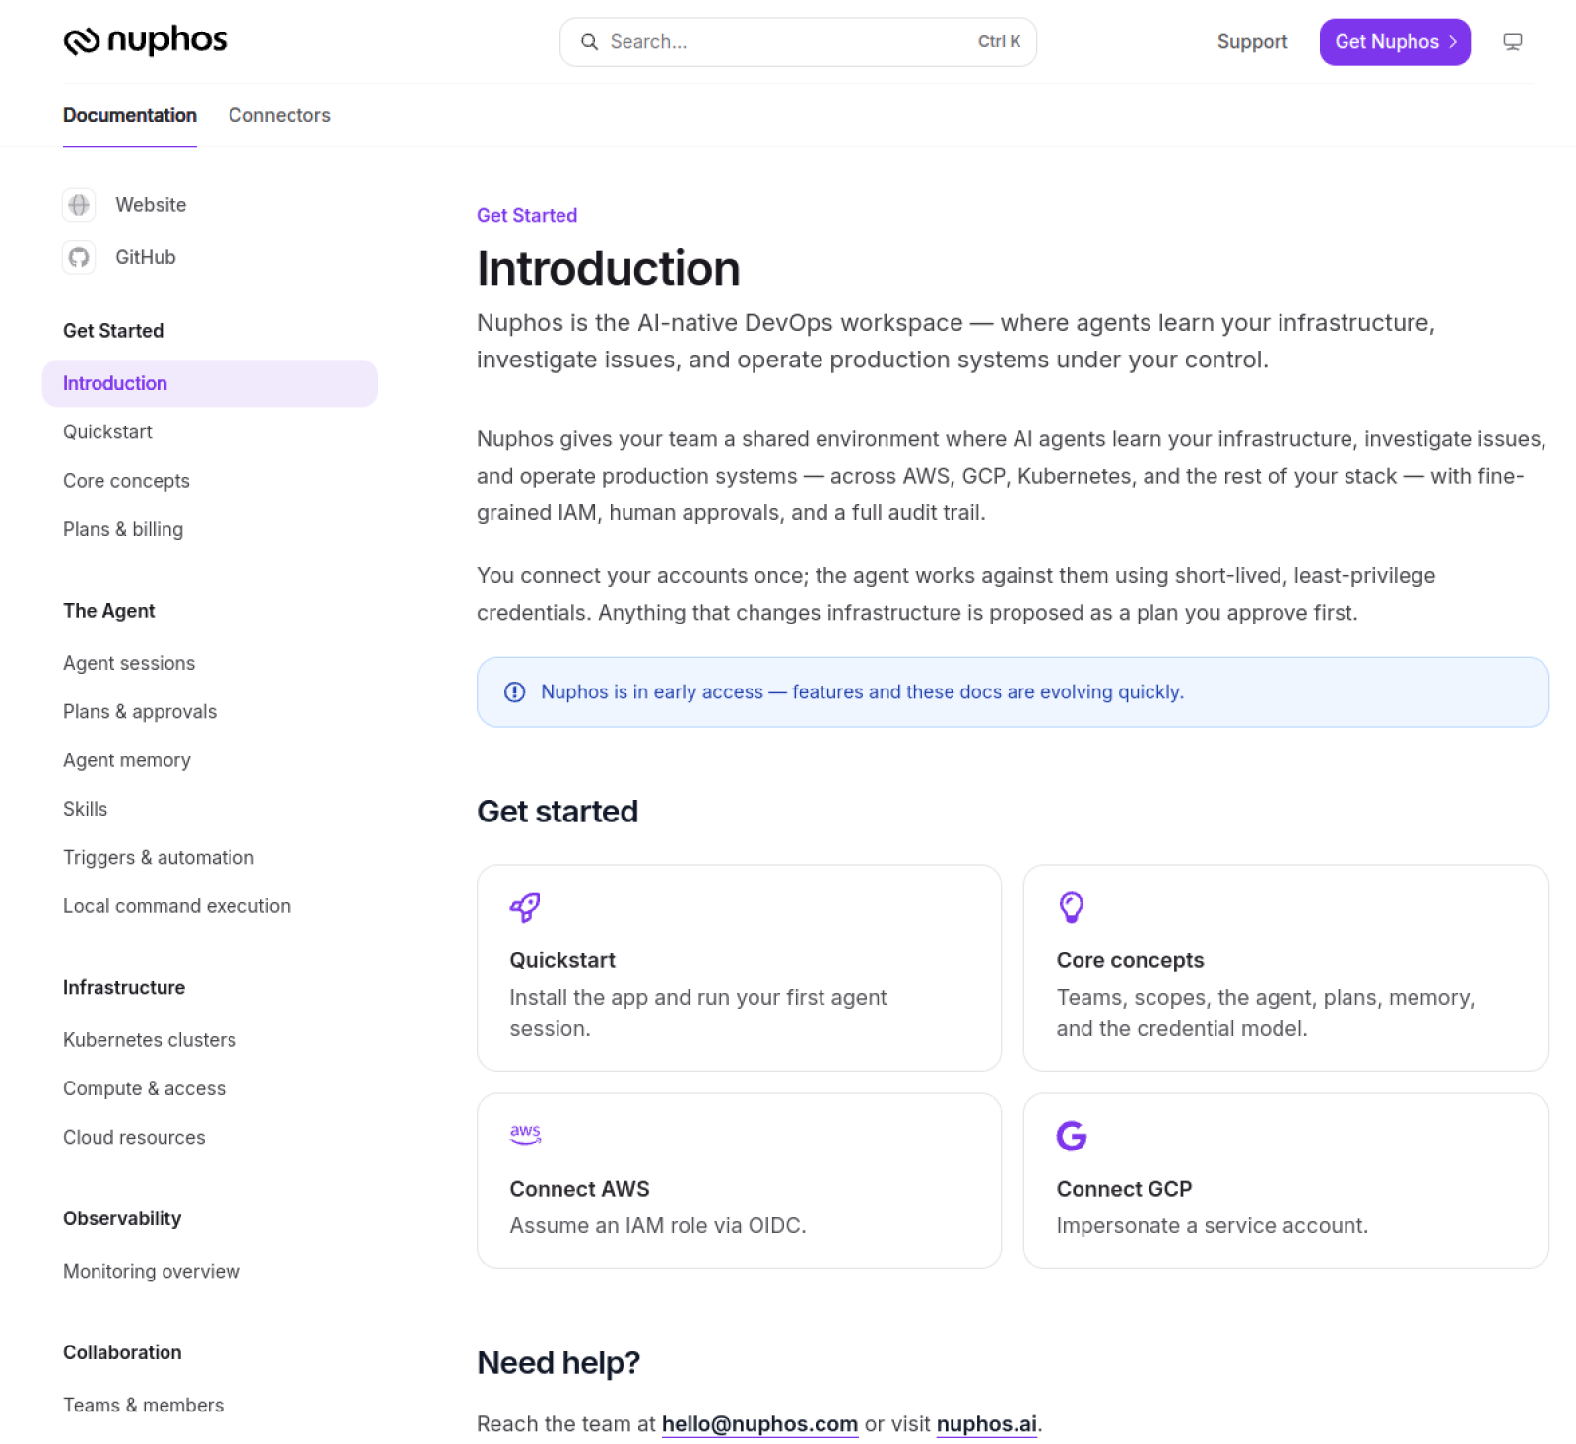Screen dimensions: 1576x1444
Task: Open the Skills page
Action: click(85, 809)
